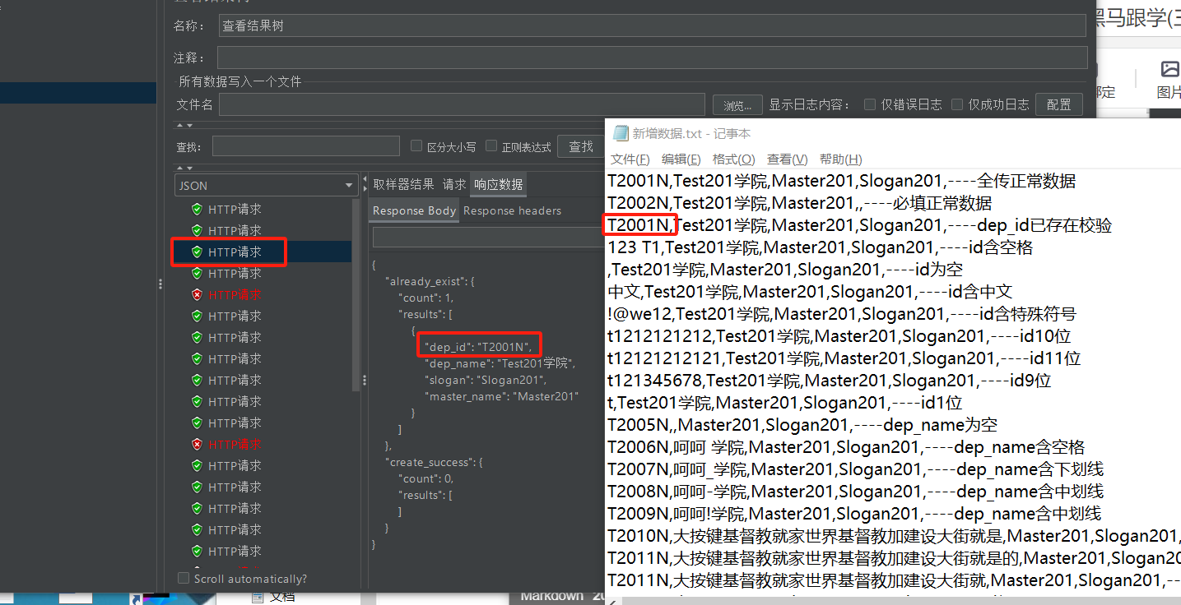Click the "slogan": "Slogan201" line
Viewport: 1181px width, 605px height.
click(x=486, y=380)
